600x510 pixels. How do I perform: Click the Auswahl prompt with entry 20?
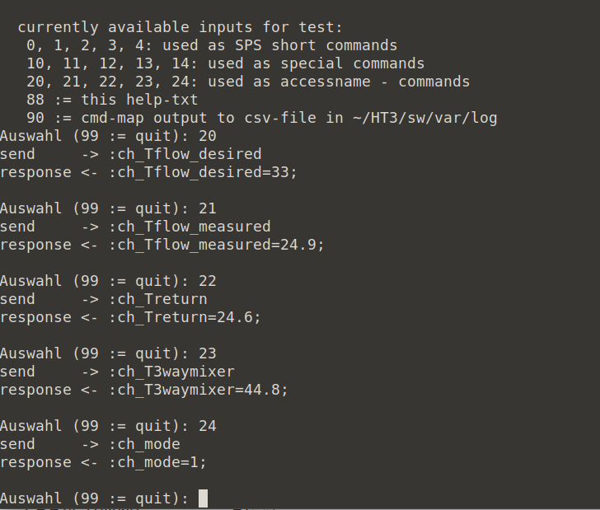pos(108,136)
